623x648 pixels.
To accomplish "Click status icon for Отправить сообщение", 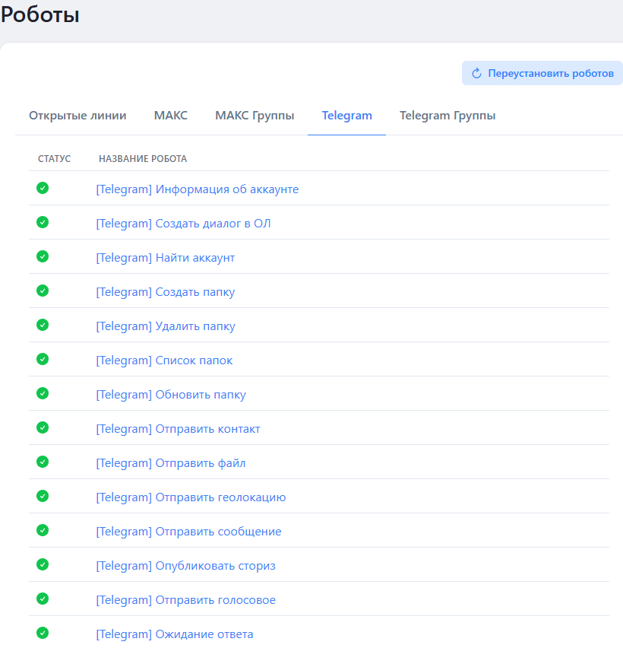I will [43, 530].
